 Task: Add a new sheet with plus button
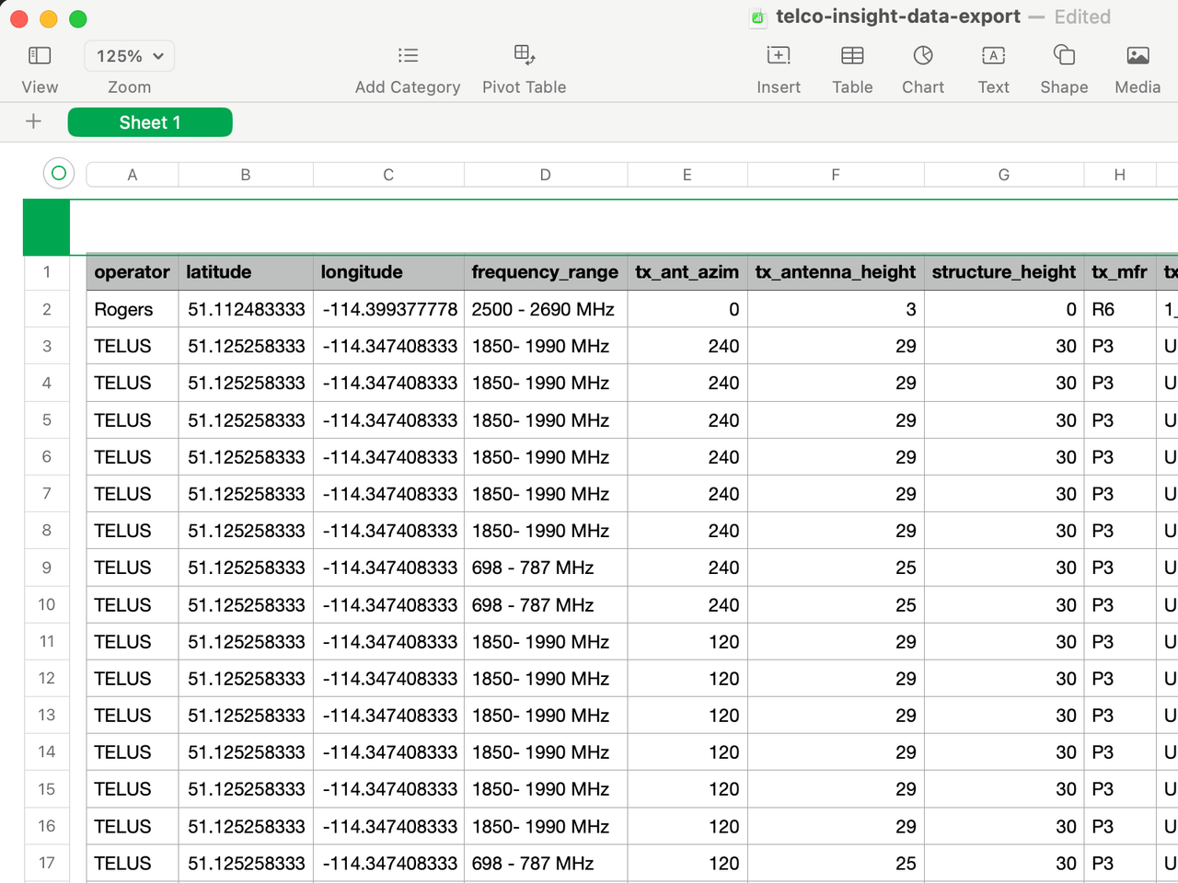point(34,121)
